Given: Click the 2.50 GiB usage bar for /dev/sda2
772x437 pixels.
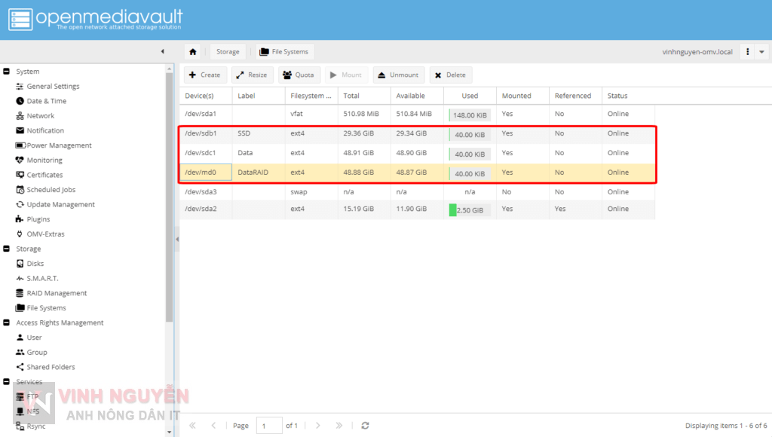Looking at the screenshot, I should point(469,209).
